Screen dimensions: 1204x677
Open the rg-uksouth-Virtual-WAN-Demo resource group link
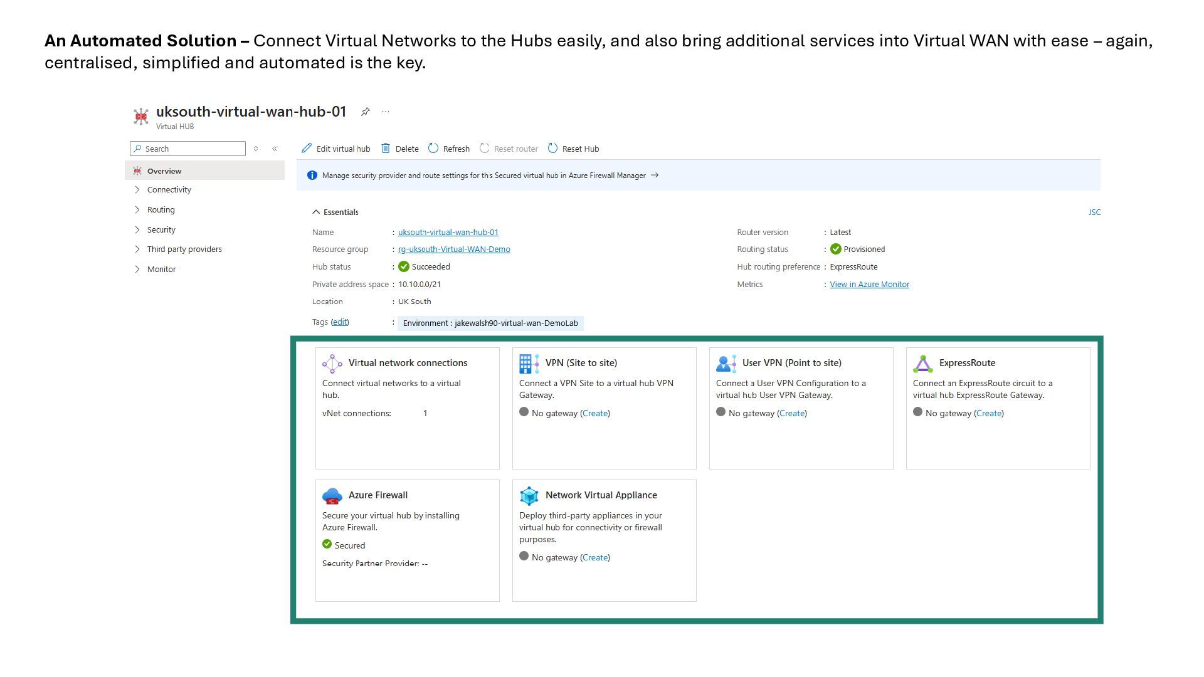454,249
